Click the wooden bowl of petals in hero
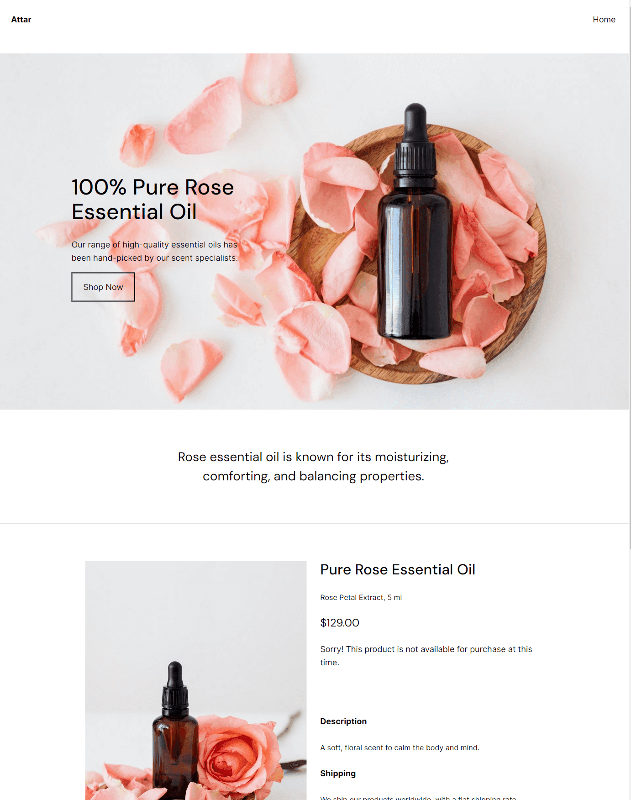Image resolution: width=631 pixels, height=800 pixels. 418,254
